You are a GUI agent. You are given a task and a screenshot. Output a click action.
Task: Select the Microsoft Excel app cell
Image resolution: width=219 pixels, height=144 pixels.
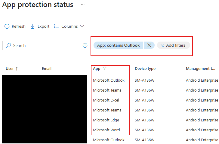pyautogui.click(x=106, y=100)
